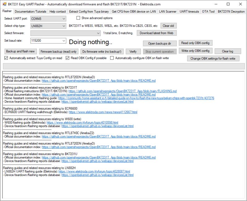Click the Clear log button
247x201 pixels.
tap(228, 51)
